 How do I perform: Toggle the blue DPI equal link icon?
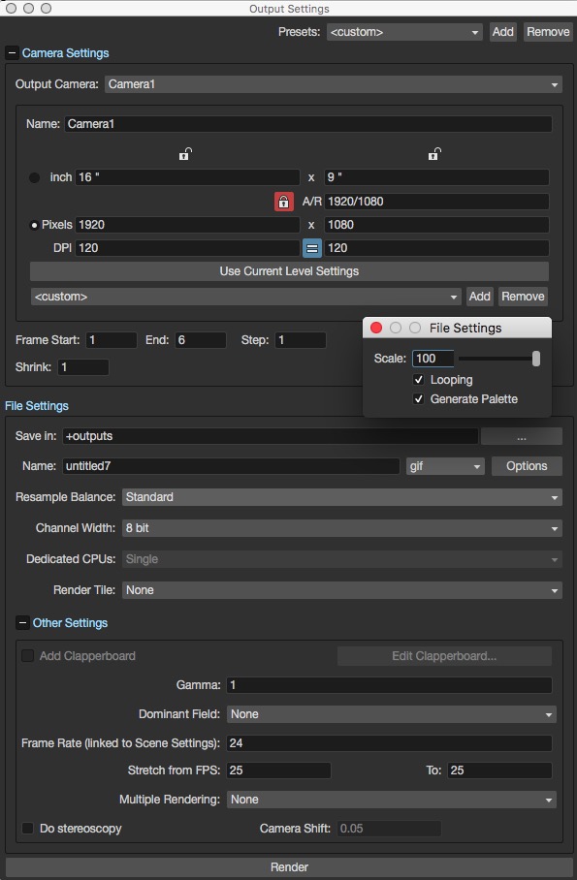pyautogui.click(x=312, y=248)
